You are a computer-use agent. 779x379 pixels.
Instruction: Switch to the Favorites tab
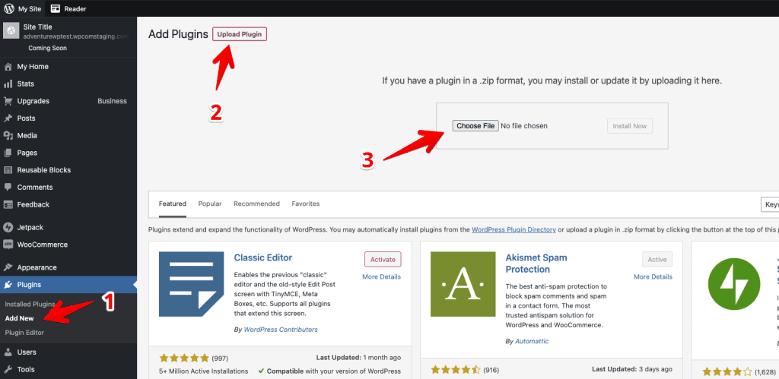click(306, 204)
